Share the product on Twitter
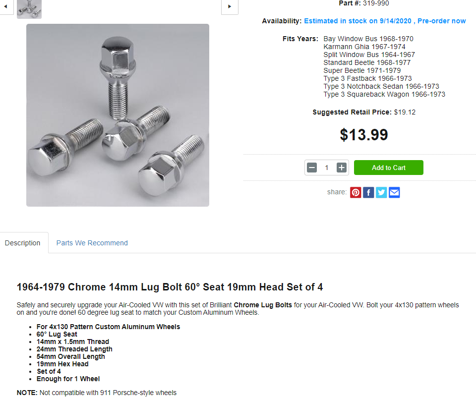The image size is (476, 400). pyautogui.click(x=381, y=192)
